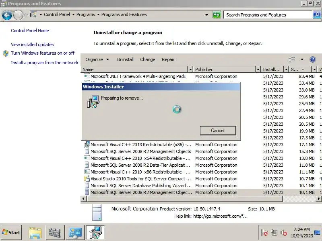
Task: Select Programs in breadcrumb
Action: pos(86,14)
